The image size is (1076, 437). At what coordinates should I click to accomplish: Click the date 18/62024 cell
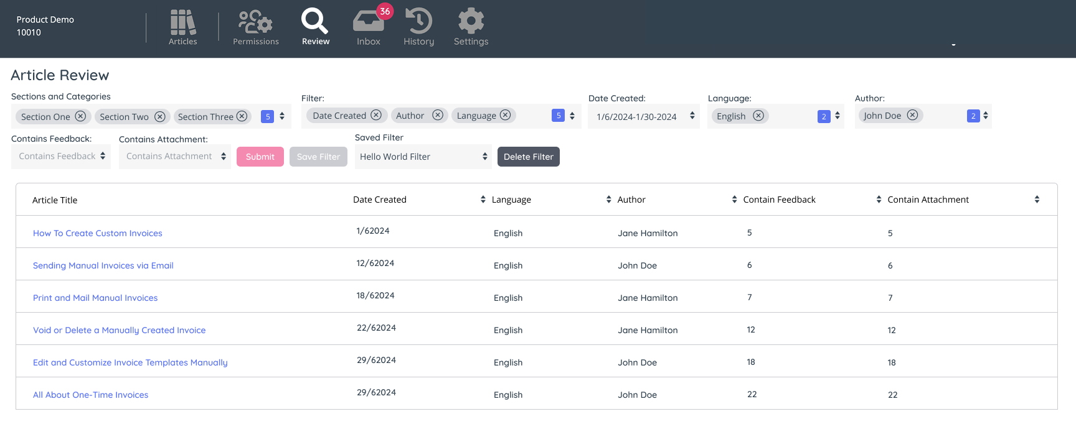(375, 295)
